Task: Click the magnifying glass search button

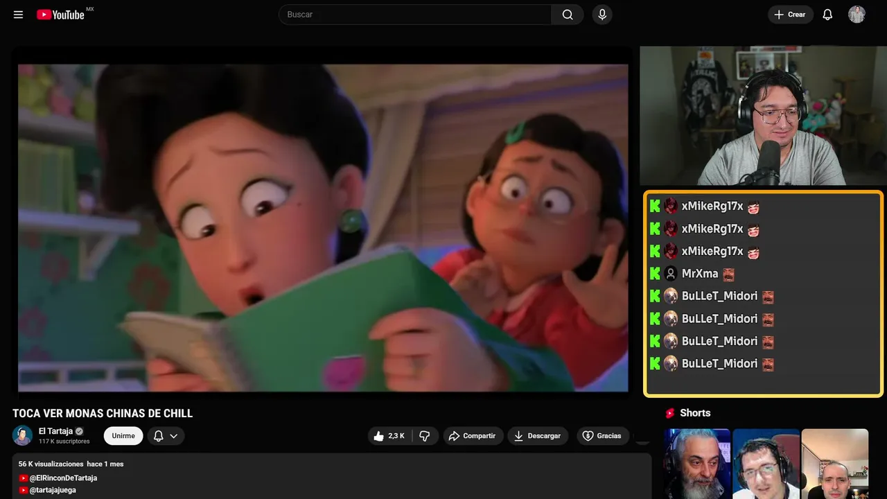Action: coord(568,15)
